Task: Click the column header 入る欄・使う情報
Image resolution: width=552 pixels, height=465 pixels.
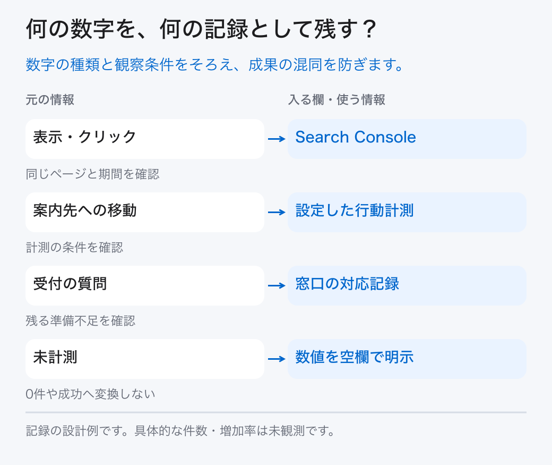Action: click(337, 100)
